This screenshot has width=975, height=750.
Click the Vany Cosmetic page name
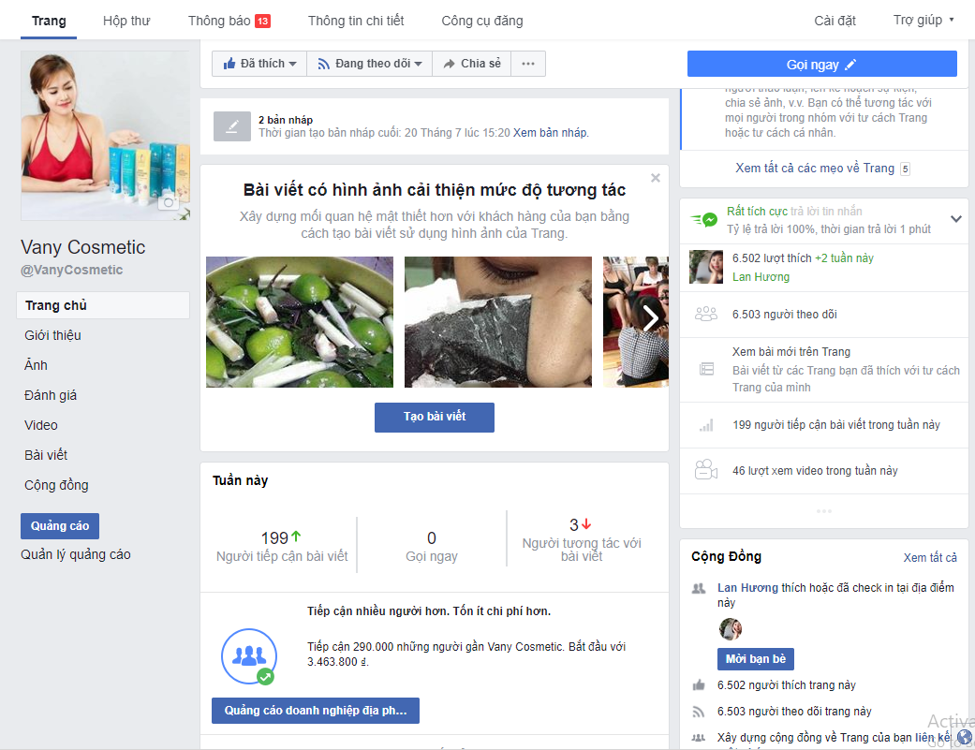(82, 246)
